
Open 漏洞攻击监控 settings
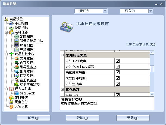coord(30,85)
